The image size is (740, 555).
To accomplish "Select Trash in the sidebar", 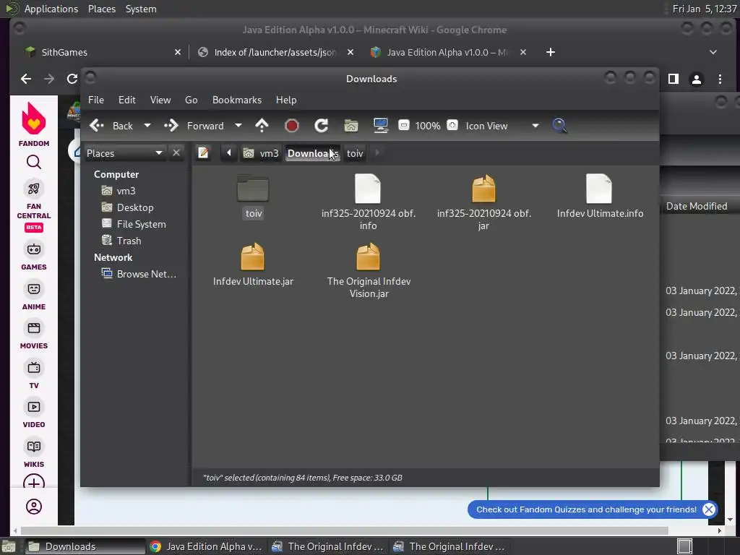I will [121, 241].
